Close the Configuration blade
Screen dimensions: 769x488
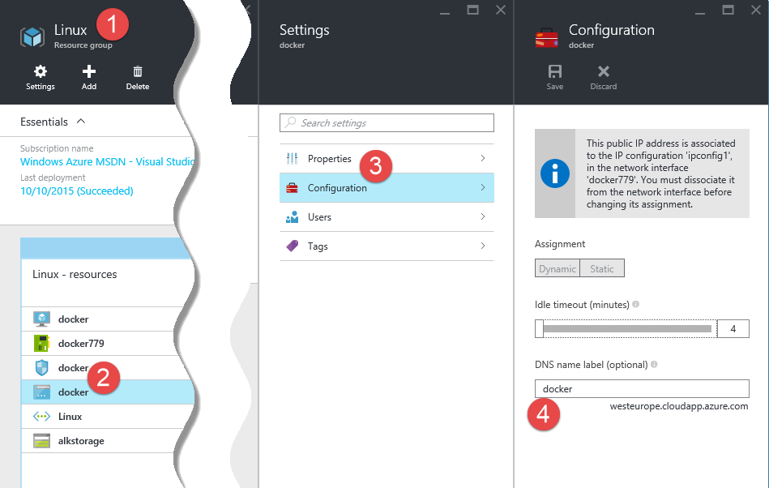756,10
